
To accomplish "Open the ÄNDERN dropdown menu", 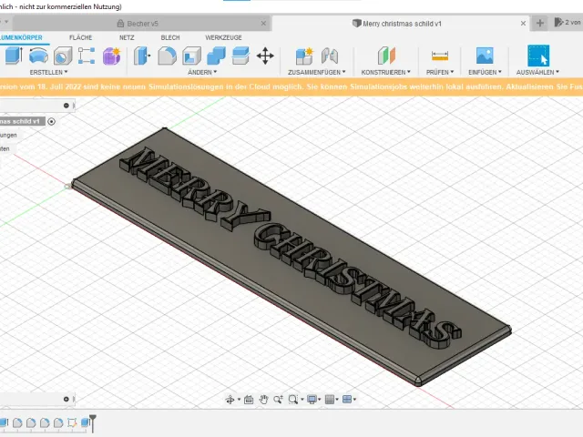I will coord(202,72).
